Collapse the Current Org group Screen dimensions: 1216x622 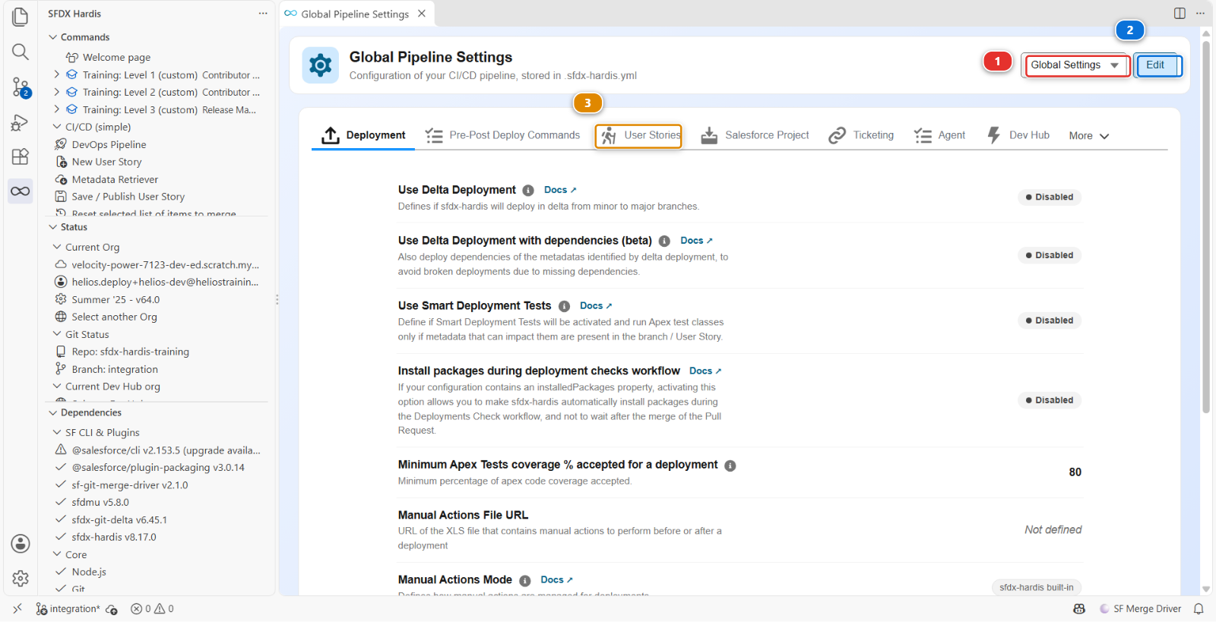click(x=57, y=247)
